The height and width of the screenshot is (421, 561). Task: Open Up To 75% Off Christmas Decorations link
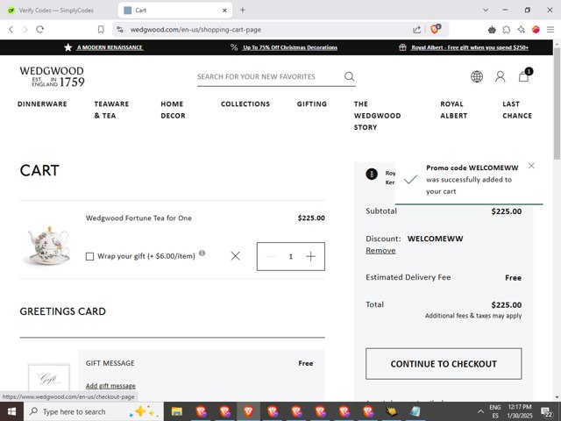click(x=290, y=47)
